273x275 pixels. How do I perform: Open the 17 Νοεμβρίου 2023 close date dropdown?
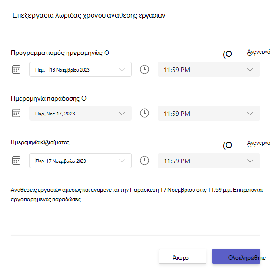(x=80, y=161)
